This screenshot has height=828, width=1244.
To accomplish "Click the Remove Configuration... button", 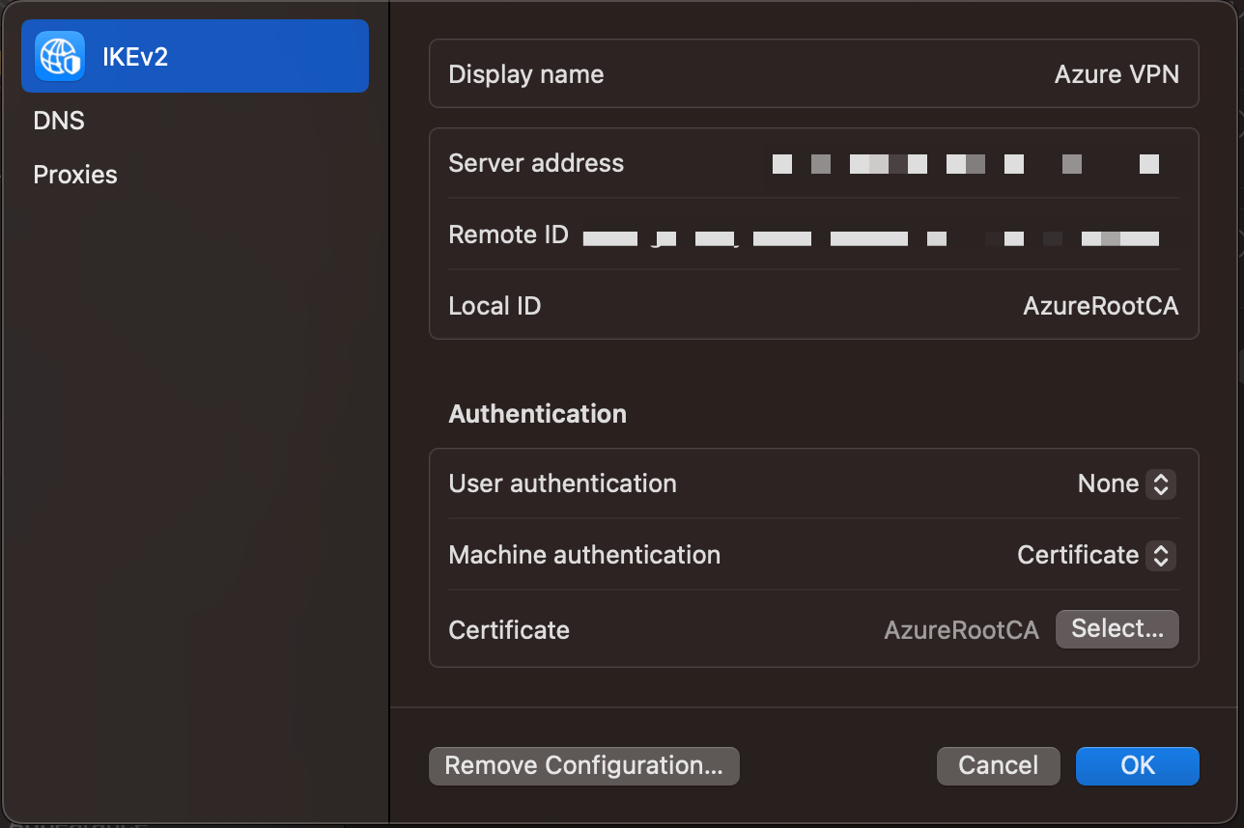I will (584, 766).
